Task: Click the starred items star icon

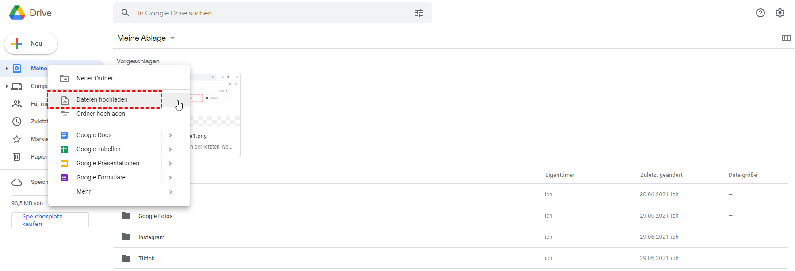Action: [17, 139]
